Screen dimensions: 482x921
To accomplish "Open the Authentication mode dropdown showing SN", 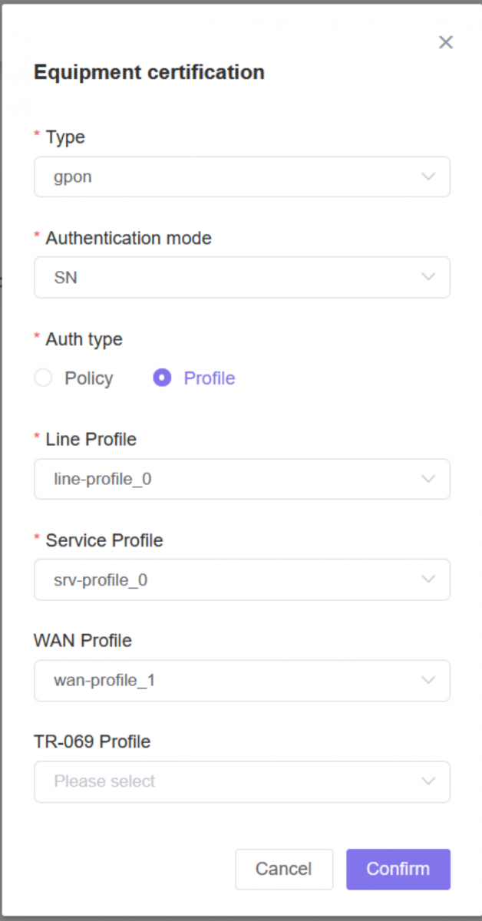I will tap(242, 277).
